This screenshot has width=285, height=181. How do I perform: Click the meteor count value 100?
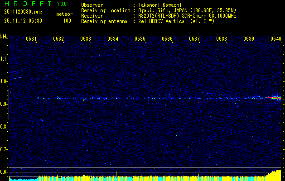(67, 21)
